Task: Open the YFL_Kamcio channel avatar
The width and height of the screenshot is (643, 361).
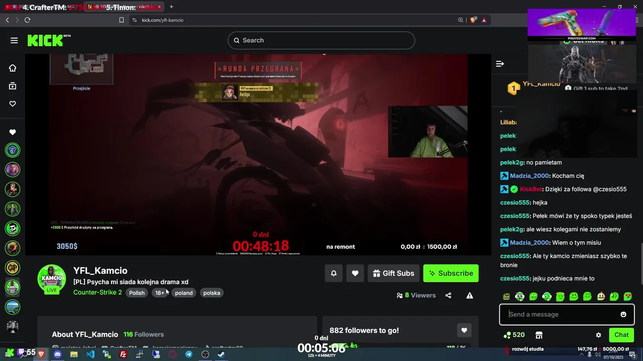Action: (52, 279)
